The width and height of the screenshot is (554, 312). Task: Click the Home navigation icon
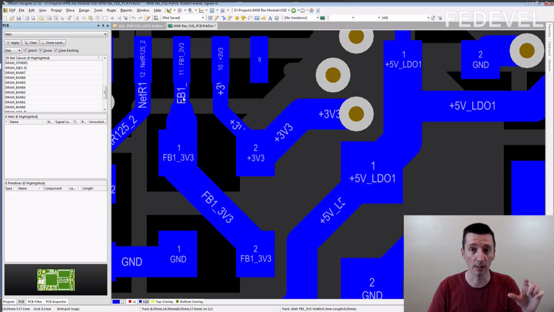311,10
